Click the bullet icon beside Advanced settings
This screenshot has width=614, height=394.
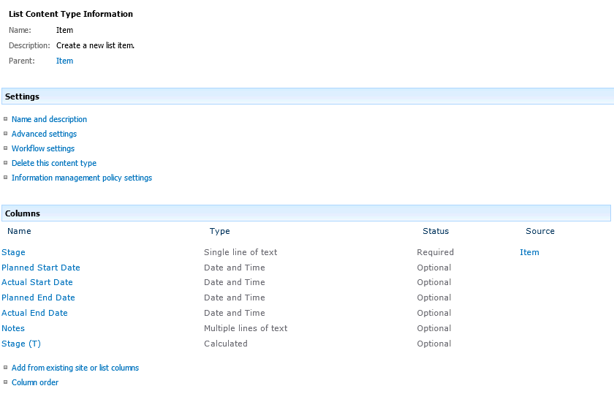(6, 134)
